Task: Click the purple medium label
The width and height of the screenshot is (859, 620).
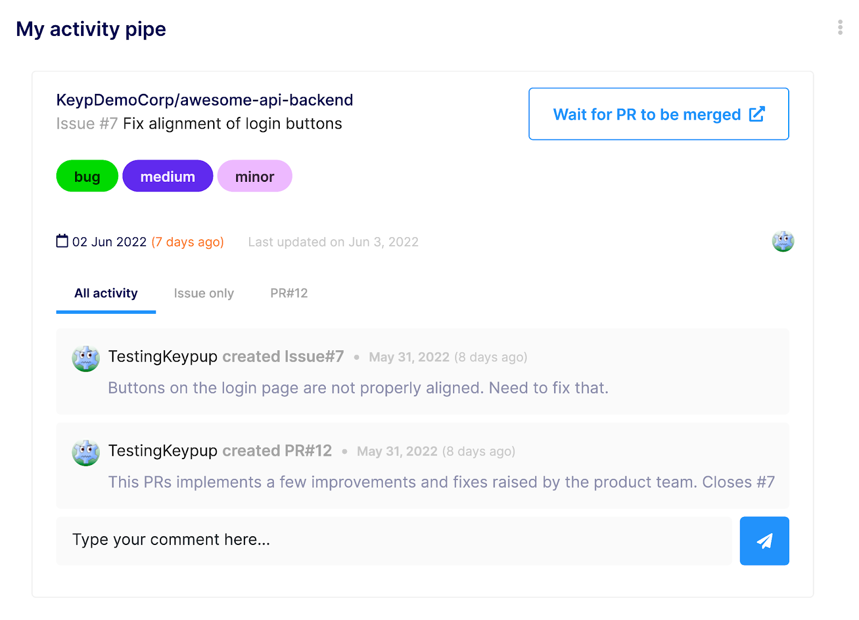Action: (x=168, y=176)
